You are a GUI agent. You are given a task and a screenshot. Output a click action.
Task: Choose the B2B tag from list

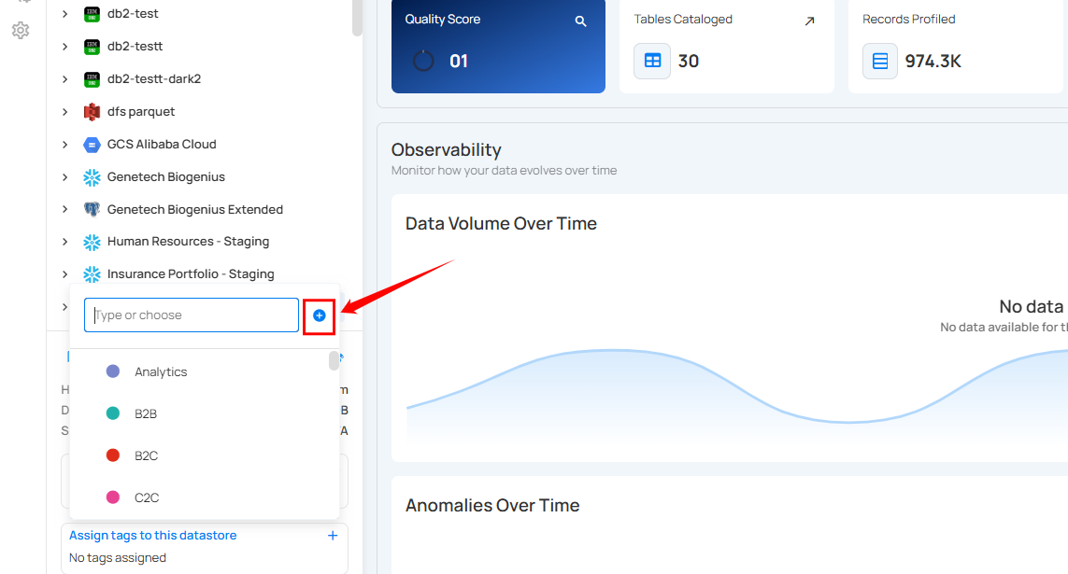click(x=146, y=413)
